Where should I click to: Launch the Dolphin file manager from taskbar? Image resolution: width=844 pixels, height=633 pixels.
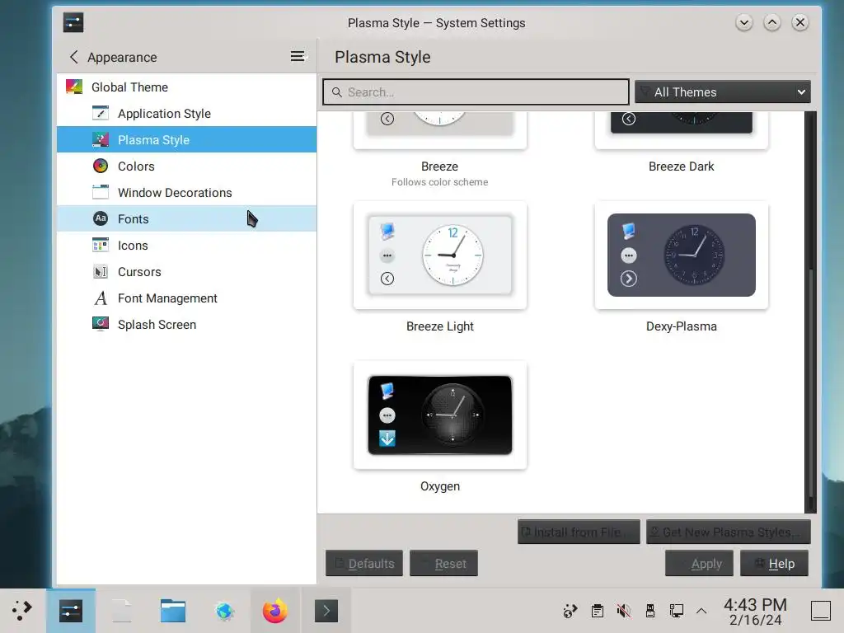pyautogui.click(x=173, y=611)
